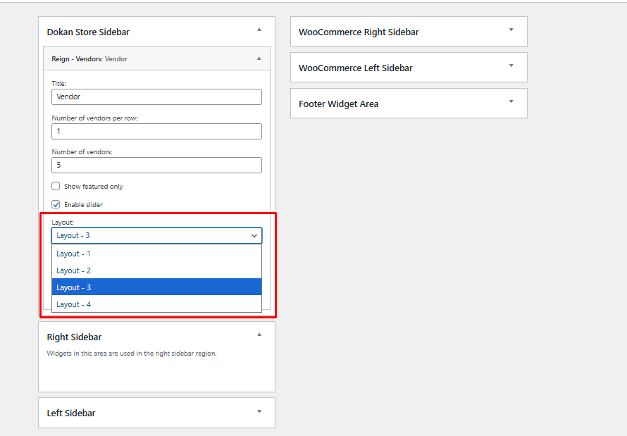Collapse the Dokan Store Sidebar panel arrow

pos(259,30)
